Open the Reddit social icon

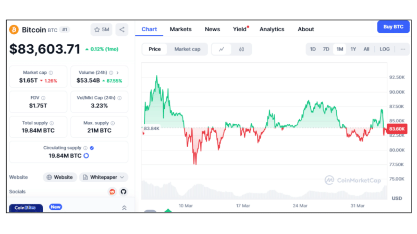pos(112,192)
